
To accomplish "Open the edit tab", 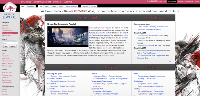I will tap(41, 6).
